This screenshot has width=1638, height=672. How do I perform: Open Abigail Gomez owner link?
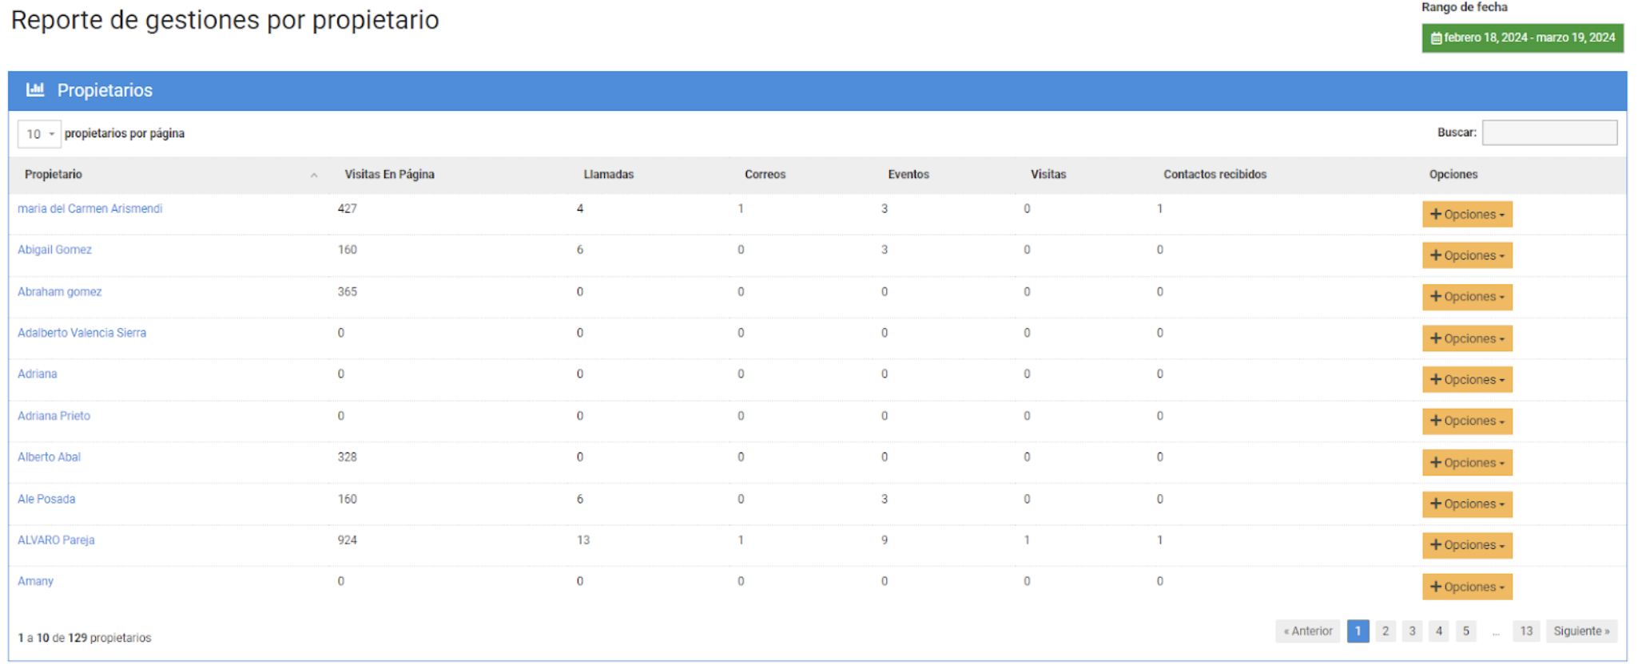(x=54, y=250)
